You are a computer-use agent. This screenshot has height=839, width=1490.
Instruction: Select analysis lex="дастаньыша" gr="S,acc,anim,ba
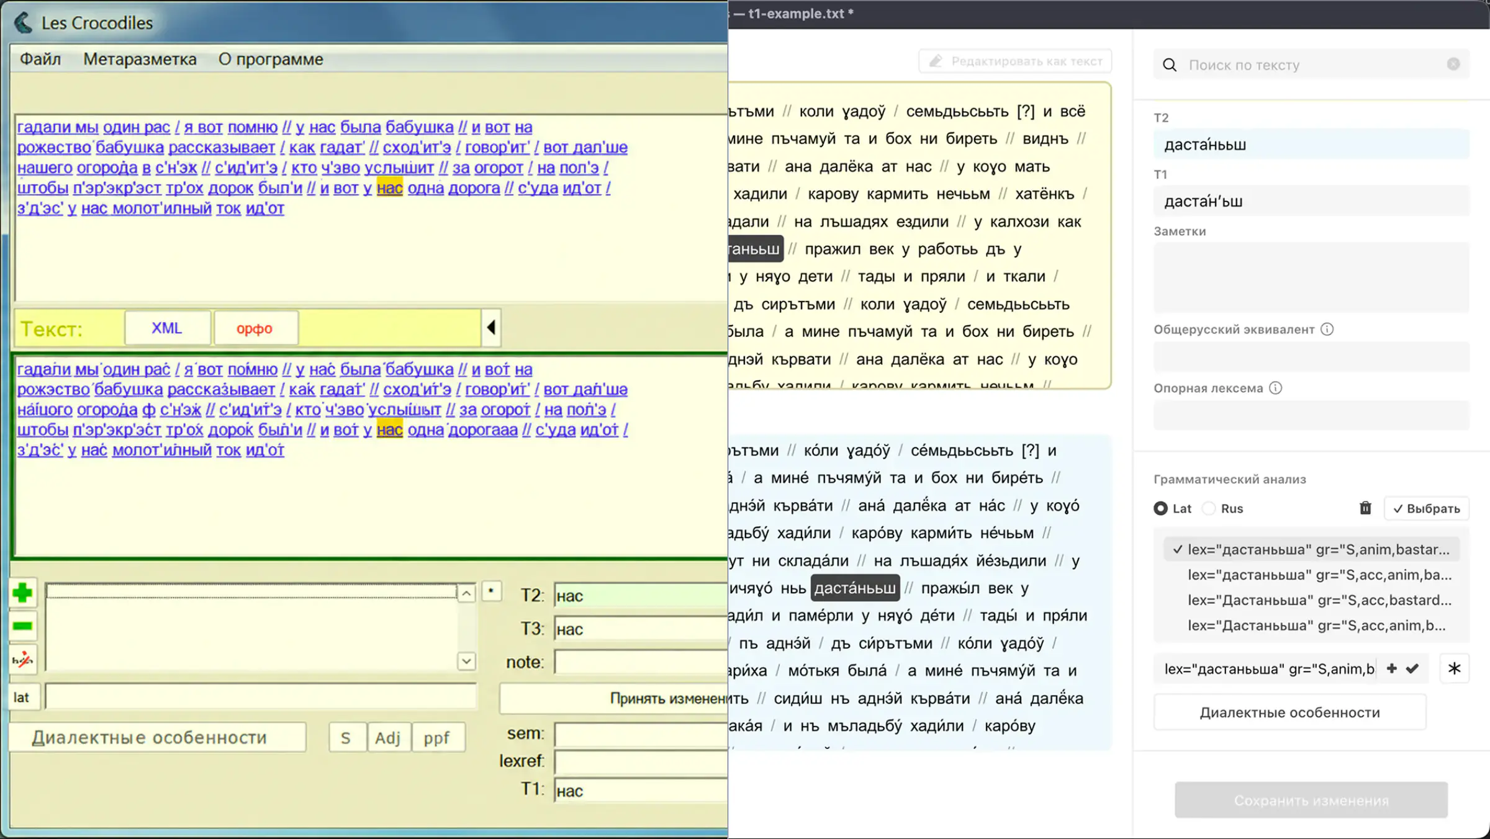1311,575
